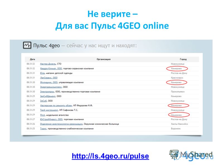This screenshot has height=167, width=223.
Task: Click the Организация column header
Action: tap(103, 59)
